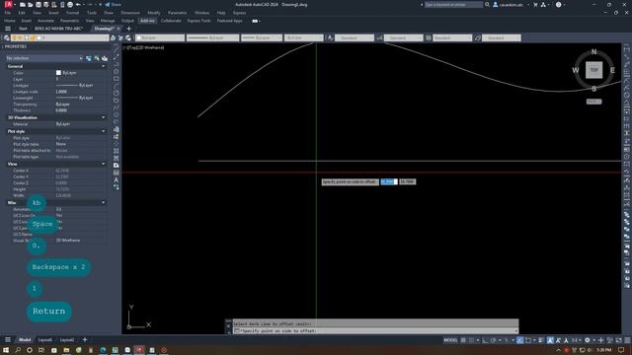Image resolution: width=632 pixels, height=355 pixels.
Task: Open the Draw menu in menu bar
Action: 109,13
